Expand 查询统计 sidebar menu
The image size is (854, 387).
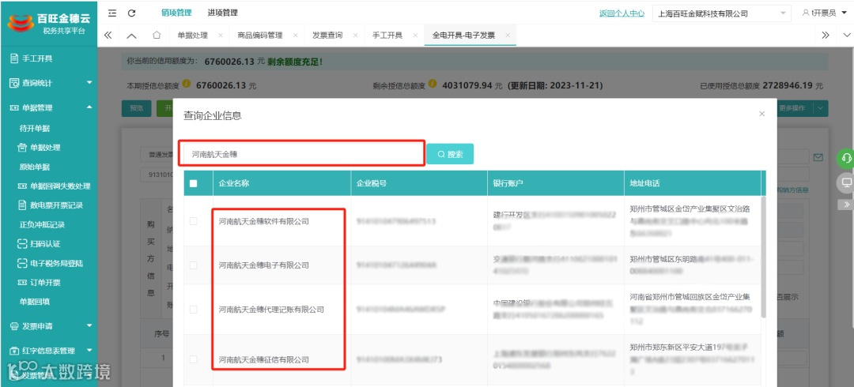pyautogui.click(x=48, y=83)
